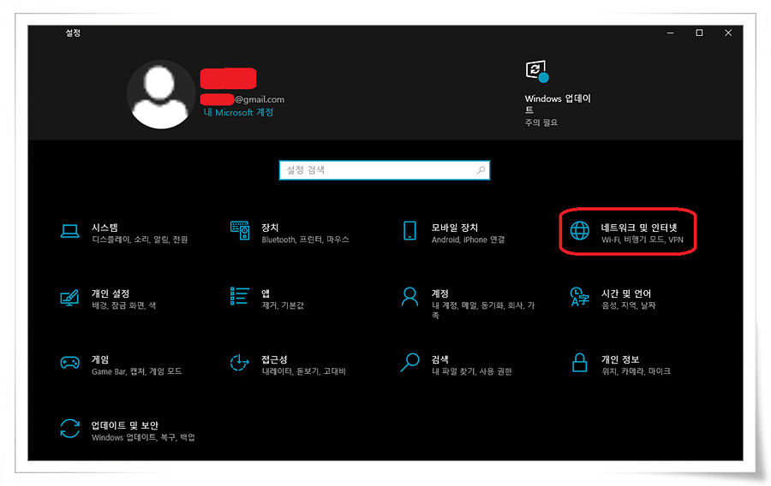This screenshot has height=486, width=771.
Task: Select the 모바일 장치 category title
Action: [x=454, y=228]
